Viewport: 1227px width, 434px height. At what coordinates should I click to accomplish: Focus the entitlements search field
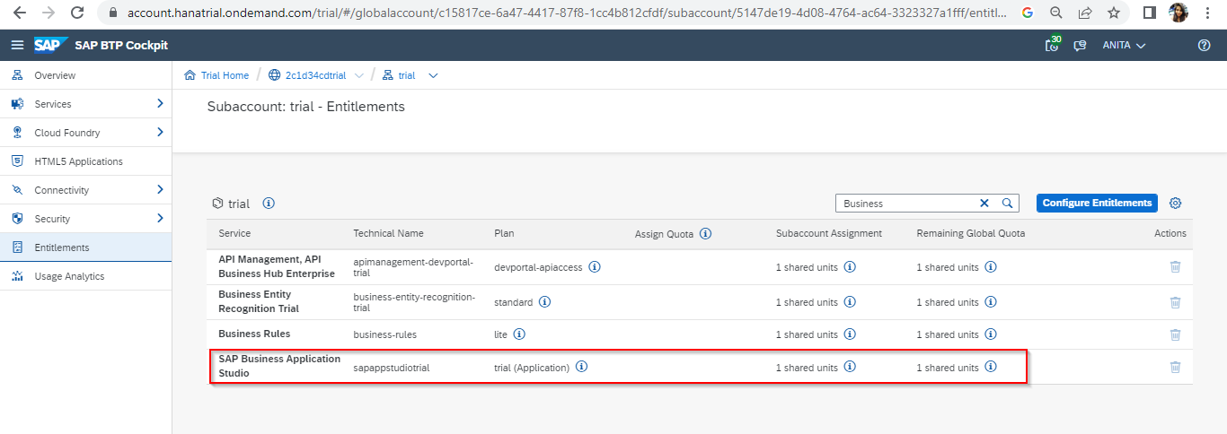[x=905, y=204]
